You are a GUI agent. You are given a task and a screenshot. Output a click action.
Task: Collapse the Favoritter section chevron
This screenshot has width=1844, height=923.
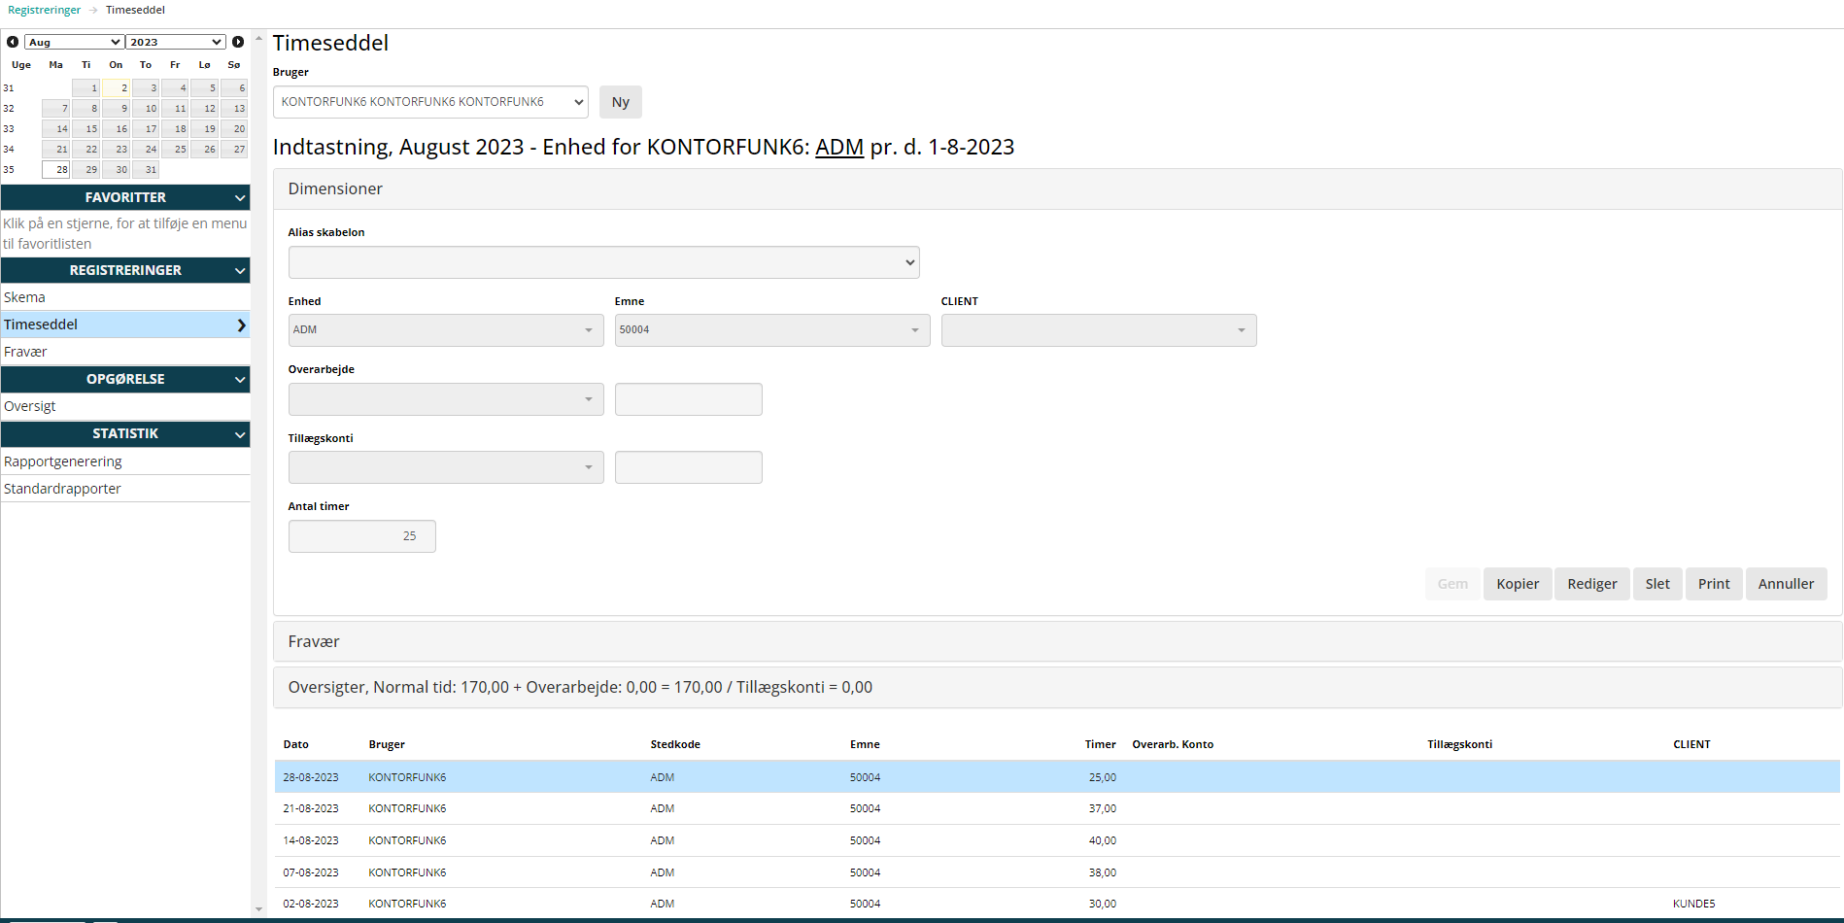[240, 198]
